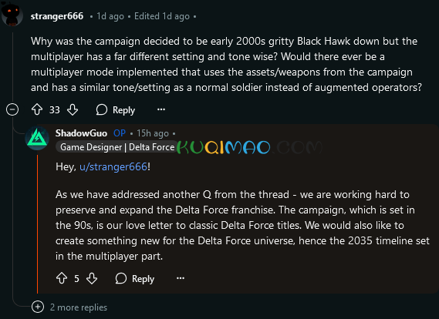Downvote ShadowGuo's reply
The height and width of the screenshot is (319, 439).
coord(92,278)
